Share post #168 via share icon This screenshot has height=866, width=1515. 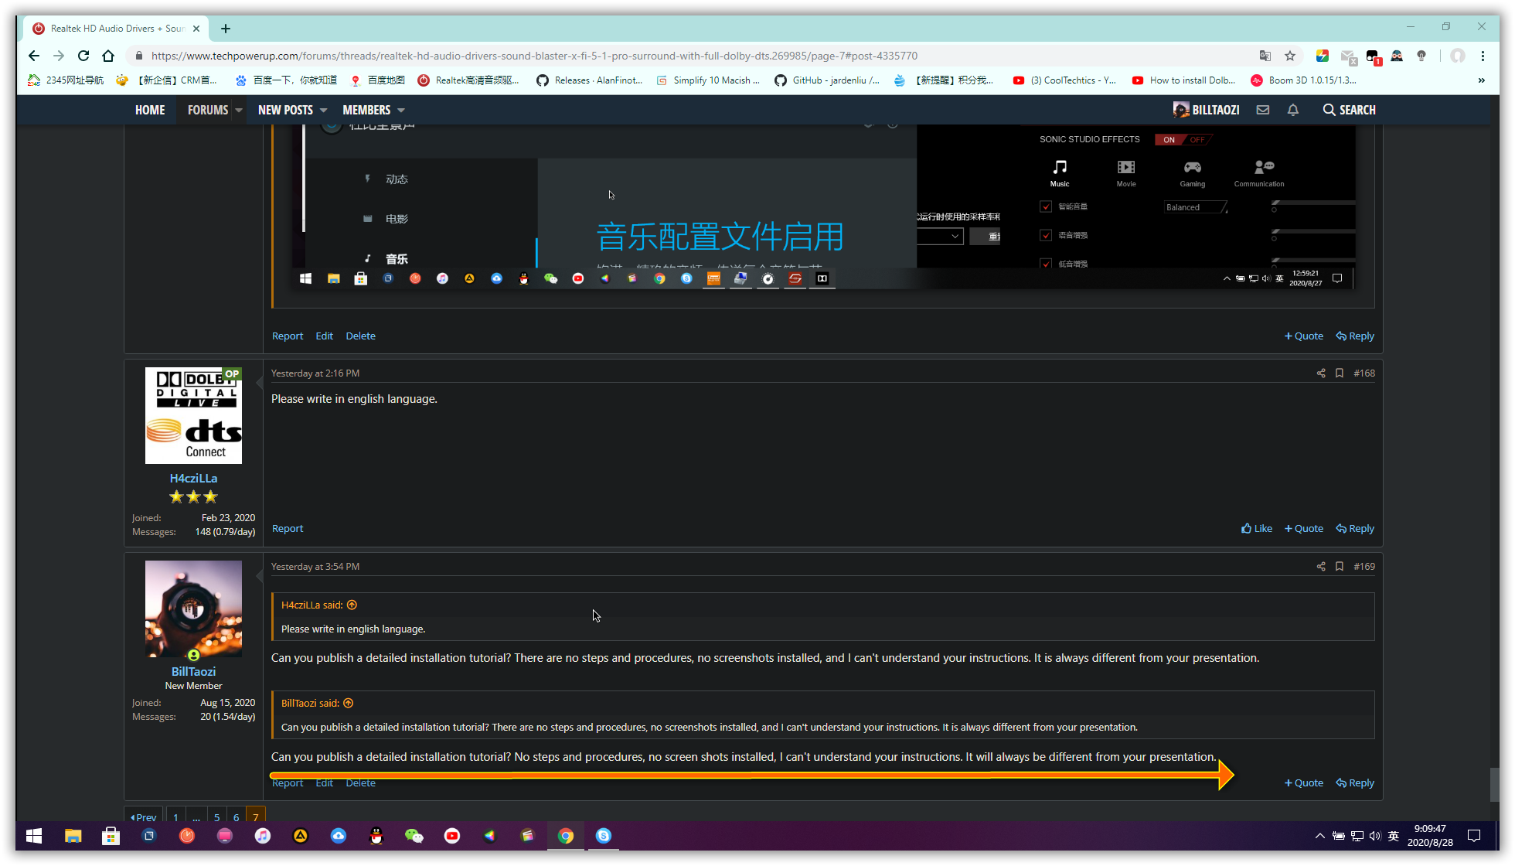(1321, 373)
